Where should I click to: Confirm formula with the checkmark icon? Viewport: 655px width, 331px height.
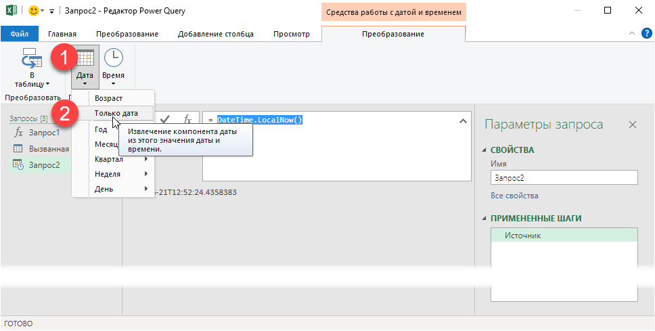[164, 119]
